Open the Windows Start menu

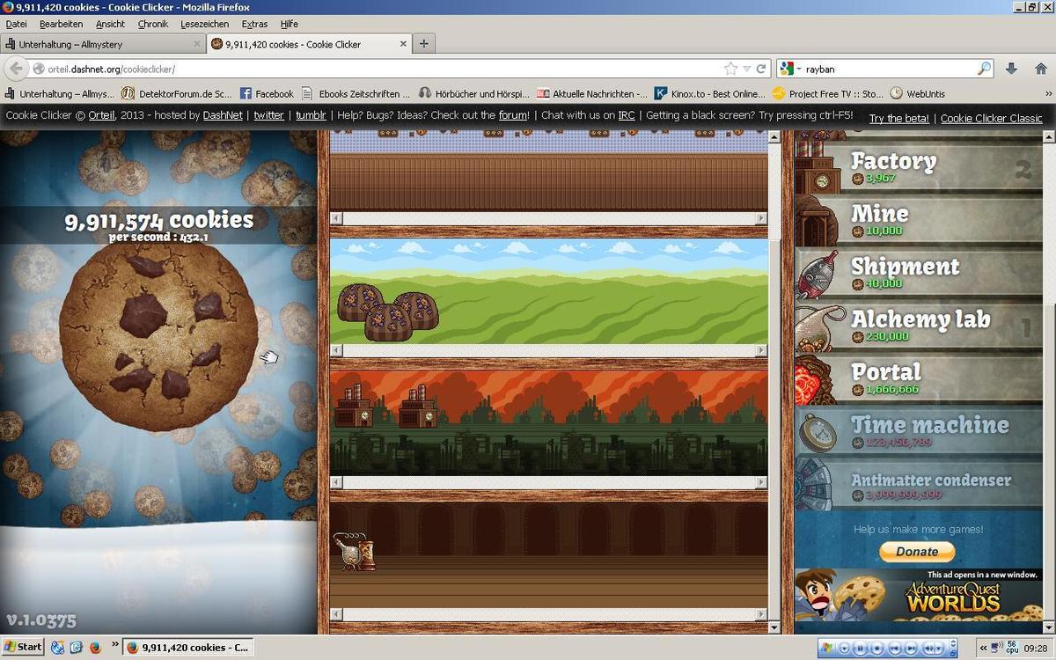pyautogui.click(x=23, y=647)
